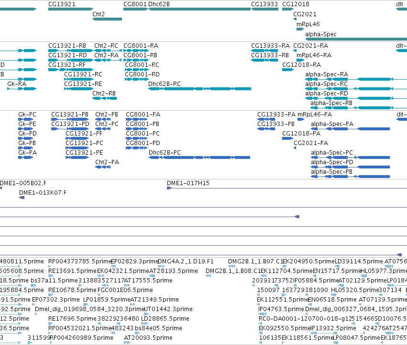Click the "CG13933-RA" transcript label
The image size is (407, 345).
pyautogui.click(x=270, y=46)
